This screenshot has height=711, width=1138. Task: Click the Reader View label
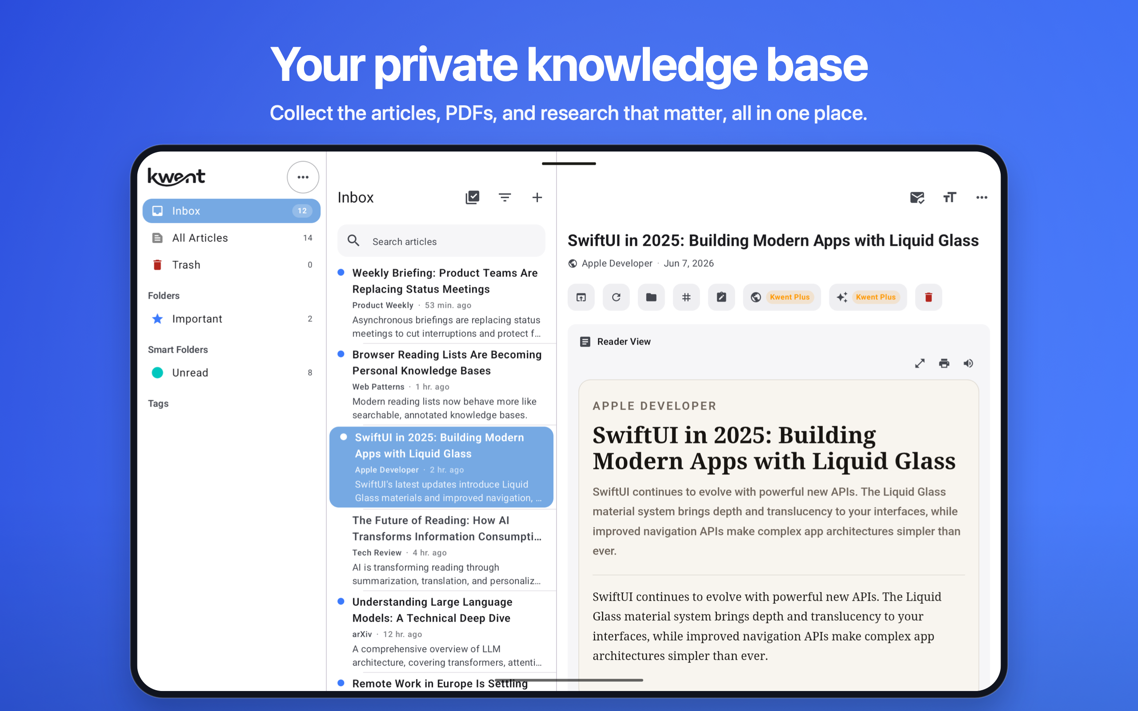pos(624,342)
